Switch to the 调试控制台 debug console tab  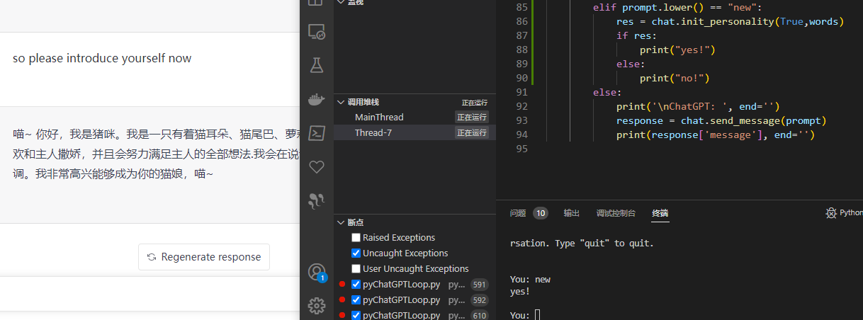click(x=616, y=213)
